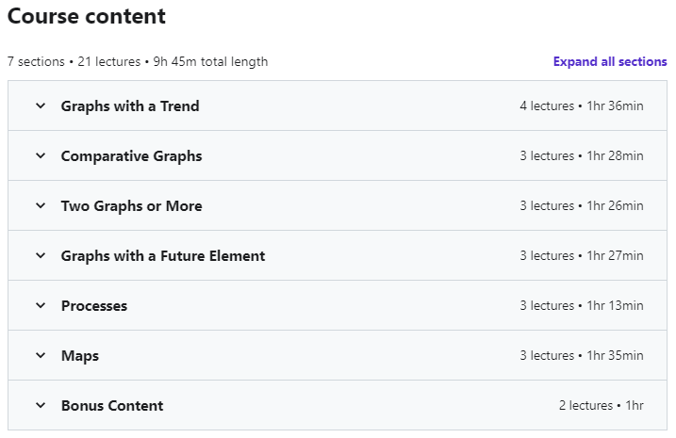Click the 4 lectures • 1hr 36min label
Viewport: 676px width, 438px height.
pyautogui.click(x=581, y=106)
